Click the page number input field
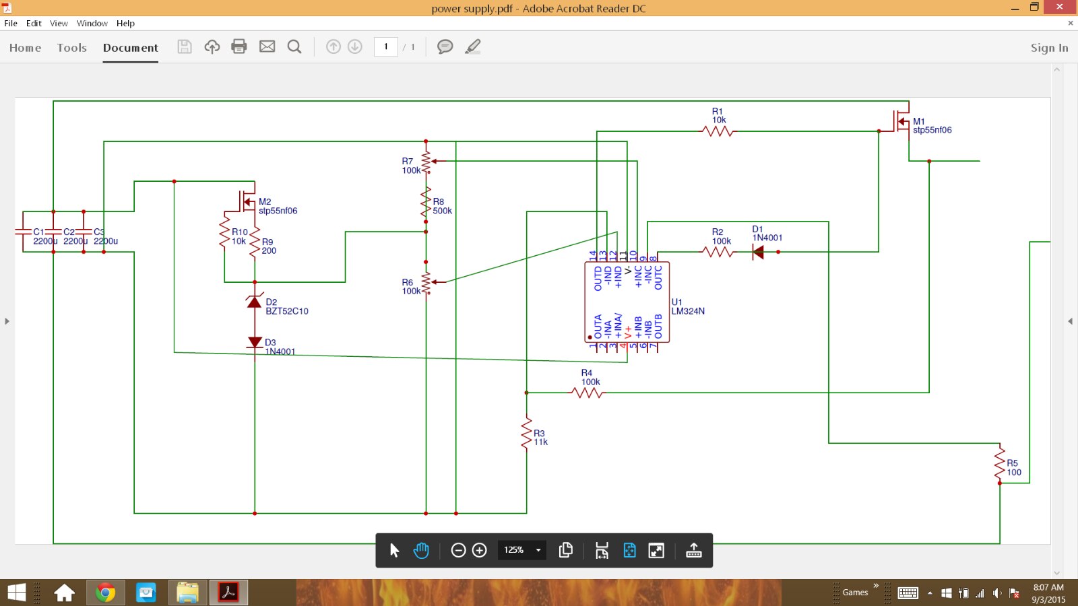This screenshot has width=1078, height=606. pos(386,46)
